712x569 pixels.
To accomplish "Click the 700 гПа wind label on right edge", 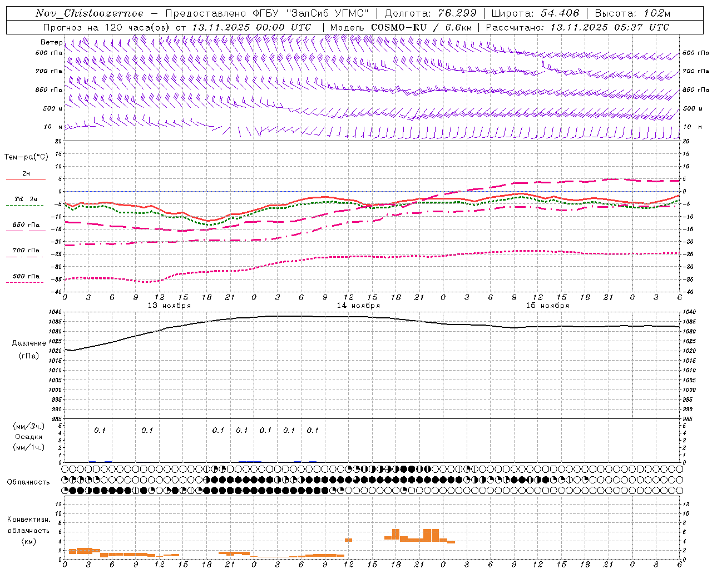I will click(696, 71).
